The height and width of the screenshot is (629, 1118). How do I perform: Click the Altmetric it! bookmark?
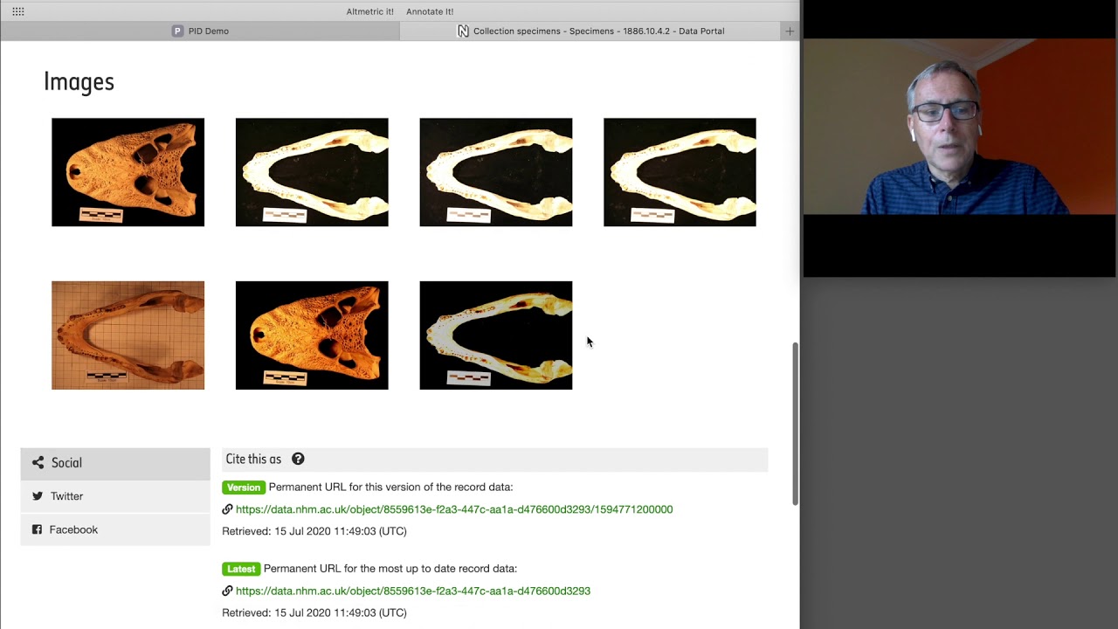click(x=369, y=11)
